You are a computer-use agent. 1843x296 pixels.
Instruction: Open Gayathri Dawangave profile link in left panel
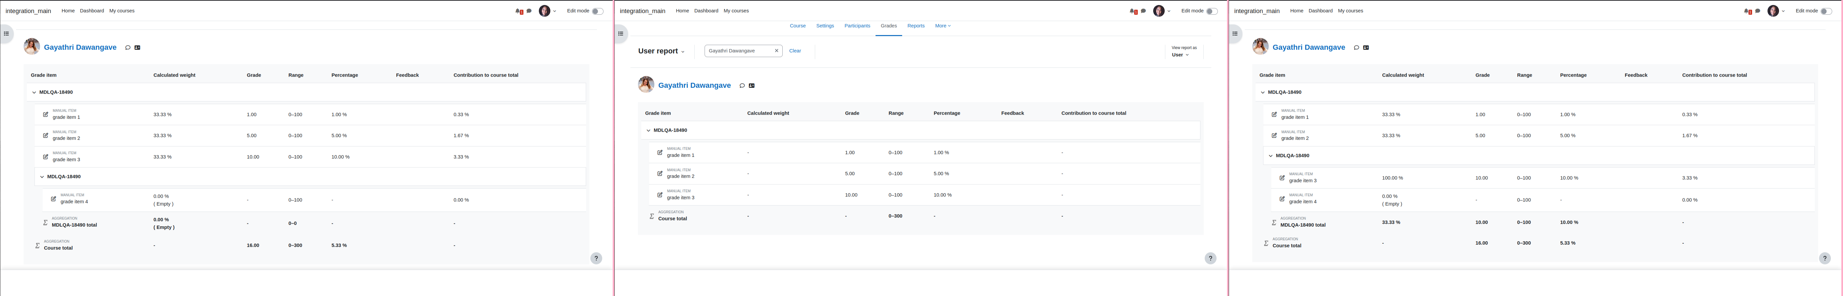pyautogui.click(x=80, y=47)
